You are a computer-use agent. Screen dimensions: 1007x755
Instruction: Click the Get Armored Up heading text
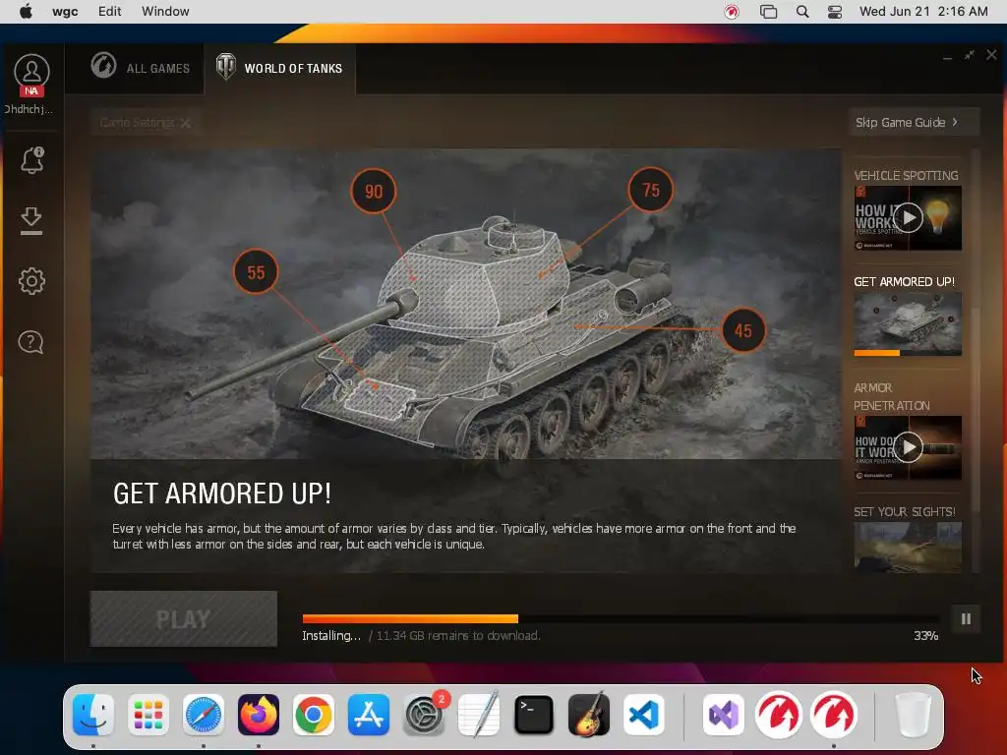222,494
